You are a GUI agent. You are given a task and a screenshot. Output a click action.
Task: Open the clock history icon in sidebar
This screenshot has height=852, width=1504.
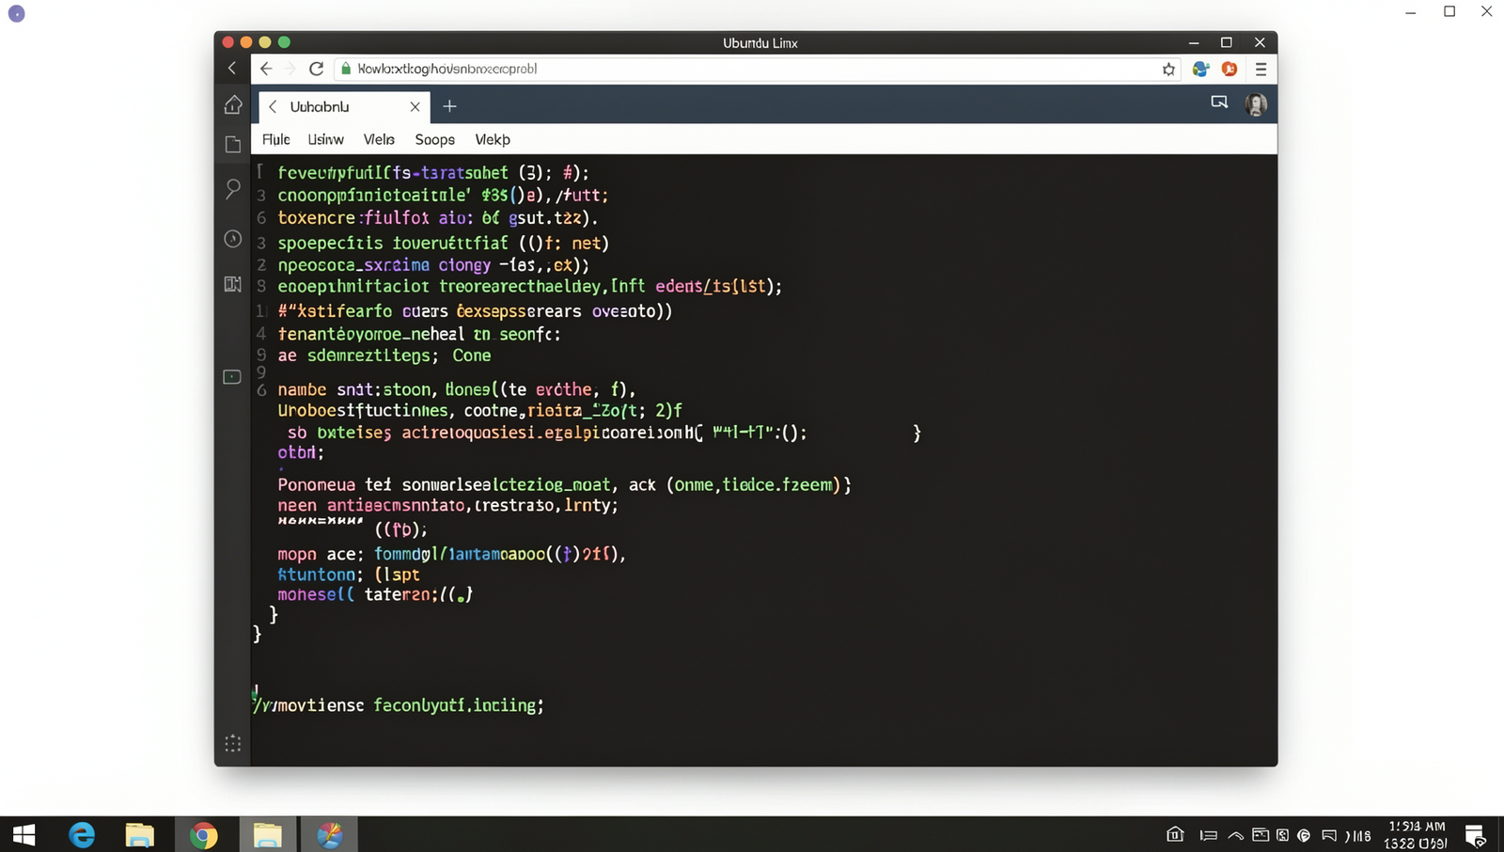click(x=233, y=239)
